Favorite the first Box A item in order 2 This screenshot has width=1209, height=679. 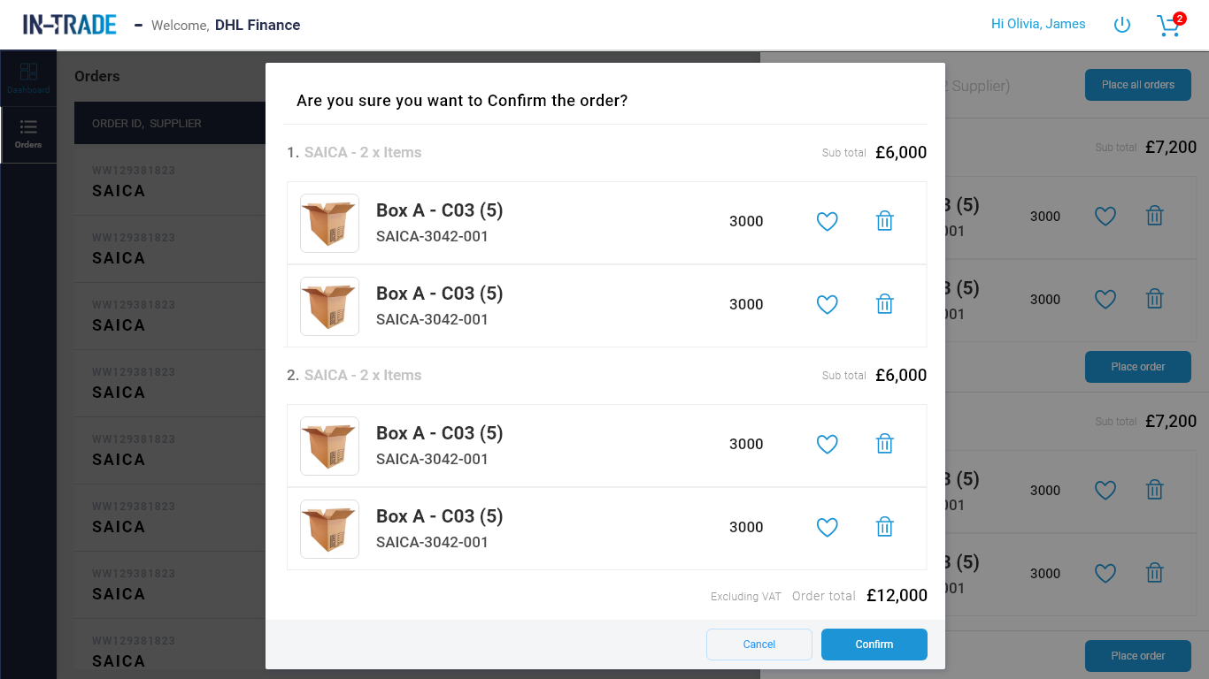(x=827, y=445)
